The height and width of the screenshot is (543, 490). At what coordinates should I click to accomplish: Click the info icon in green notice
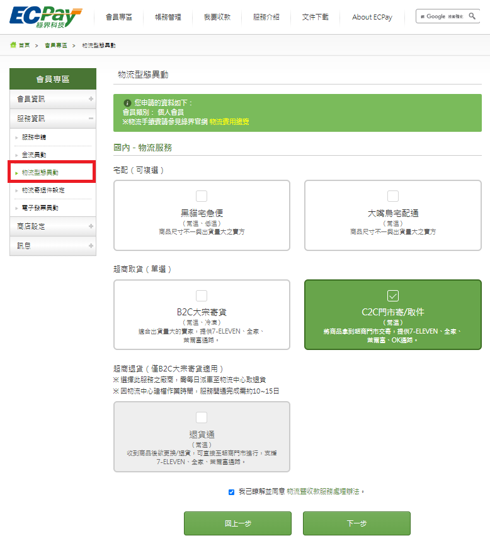click(x=127, y=103)
